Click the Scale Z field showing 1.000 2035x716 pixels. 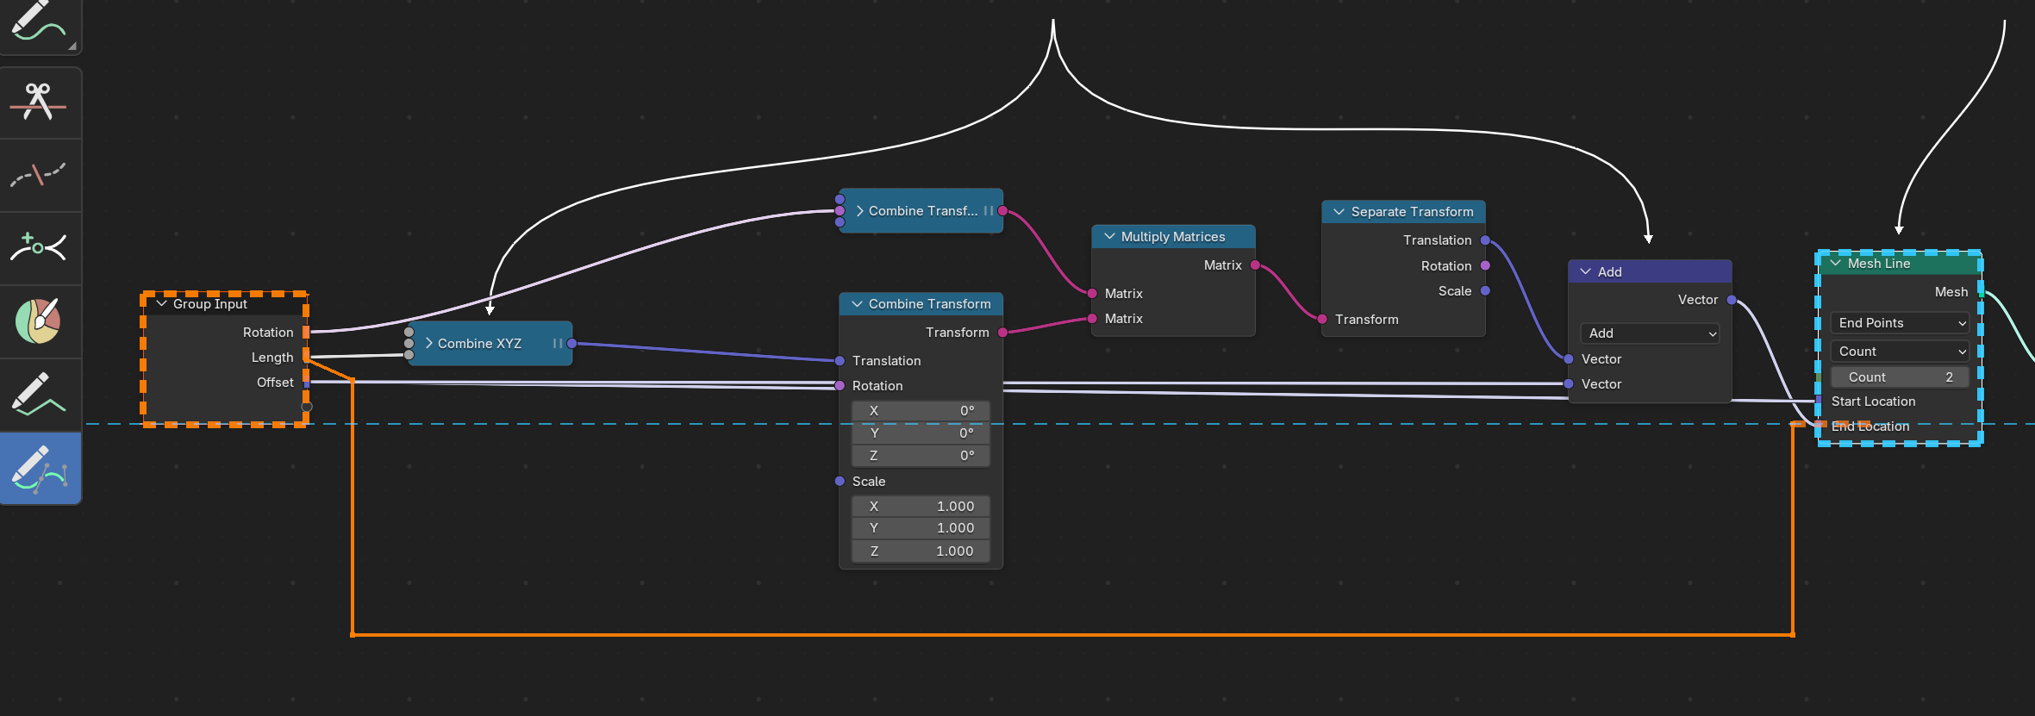[x=921, y=551]
